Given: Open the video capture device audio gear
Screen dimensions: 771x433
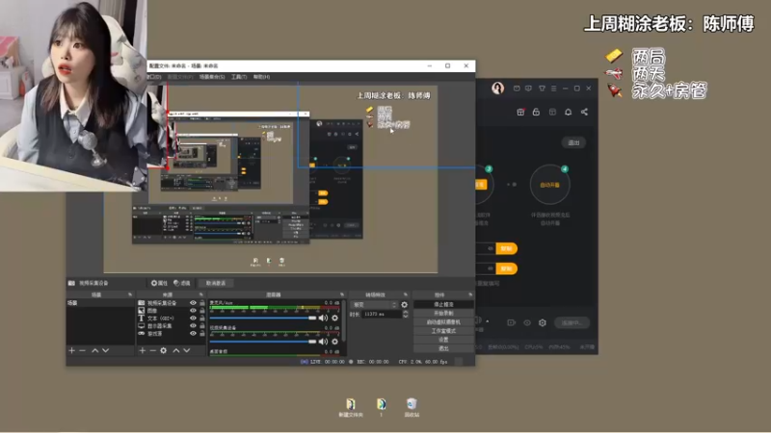Looking at the screenshot, I should [334, 342].
